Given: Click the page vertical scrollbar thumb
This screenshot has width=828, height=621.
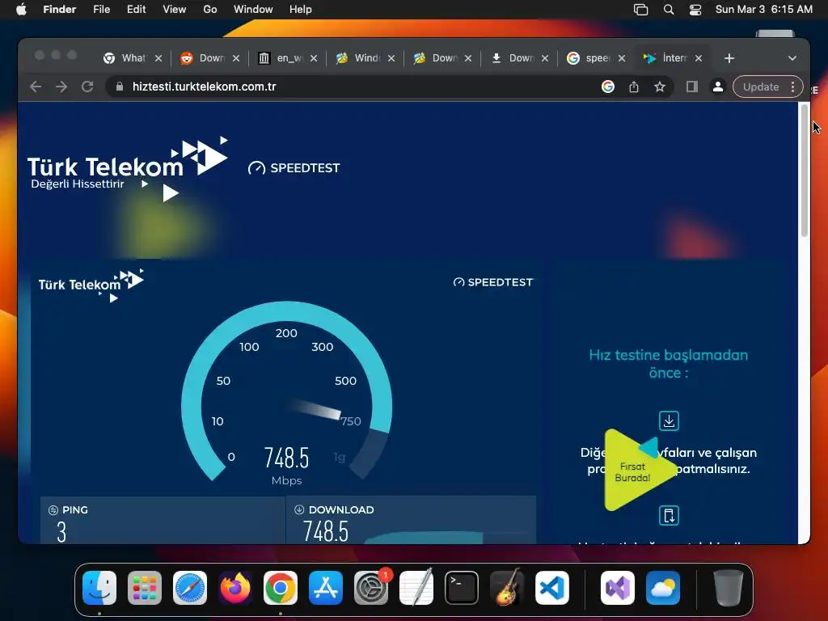Looking at the screenshot, I should tap(805, 170).
